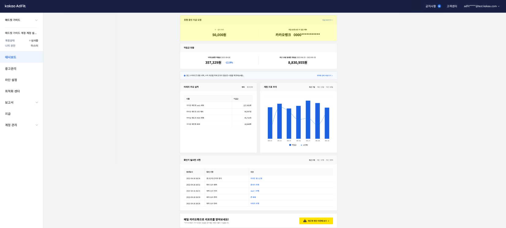Click the blue info icon in the notice banner
This screenshot has width=506, height=228.
tap(185, 76)
